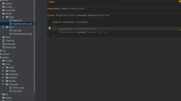181x101 pixels.
Task: Click the word 'listing' in function declaration
Action: pyautogui.click(x=81, y=22)
